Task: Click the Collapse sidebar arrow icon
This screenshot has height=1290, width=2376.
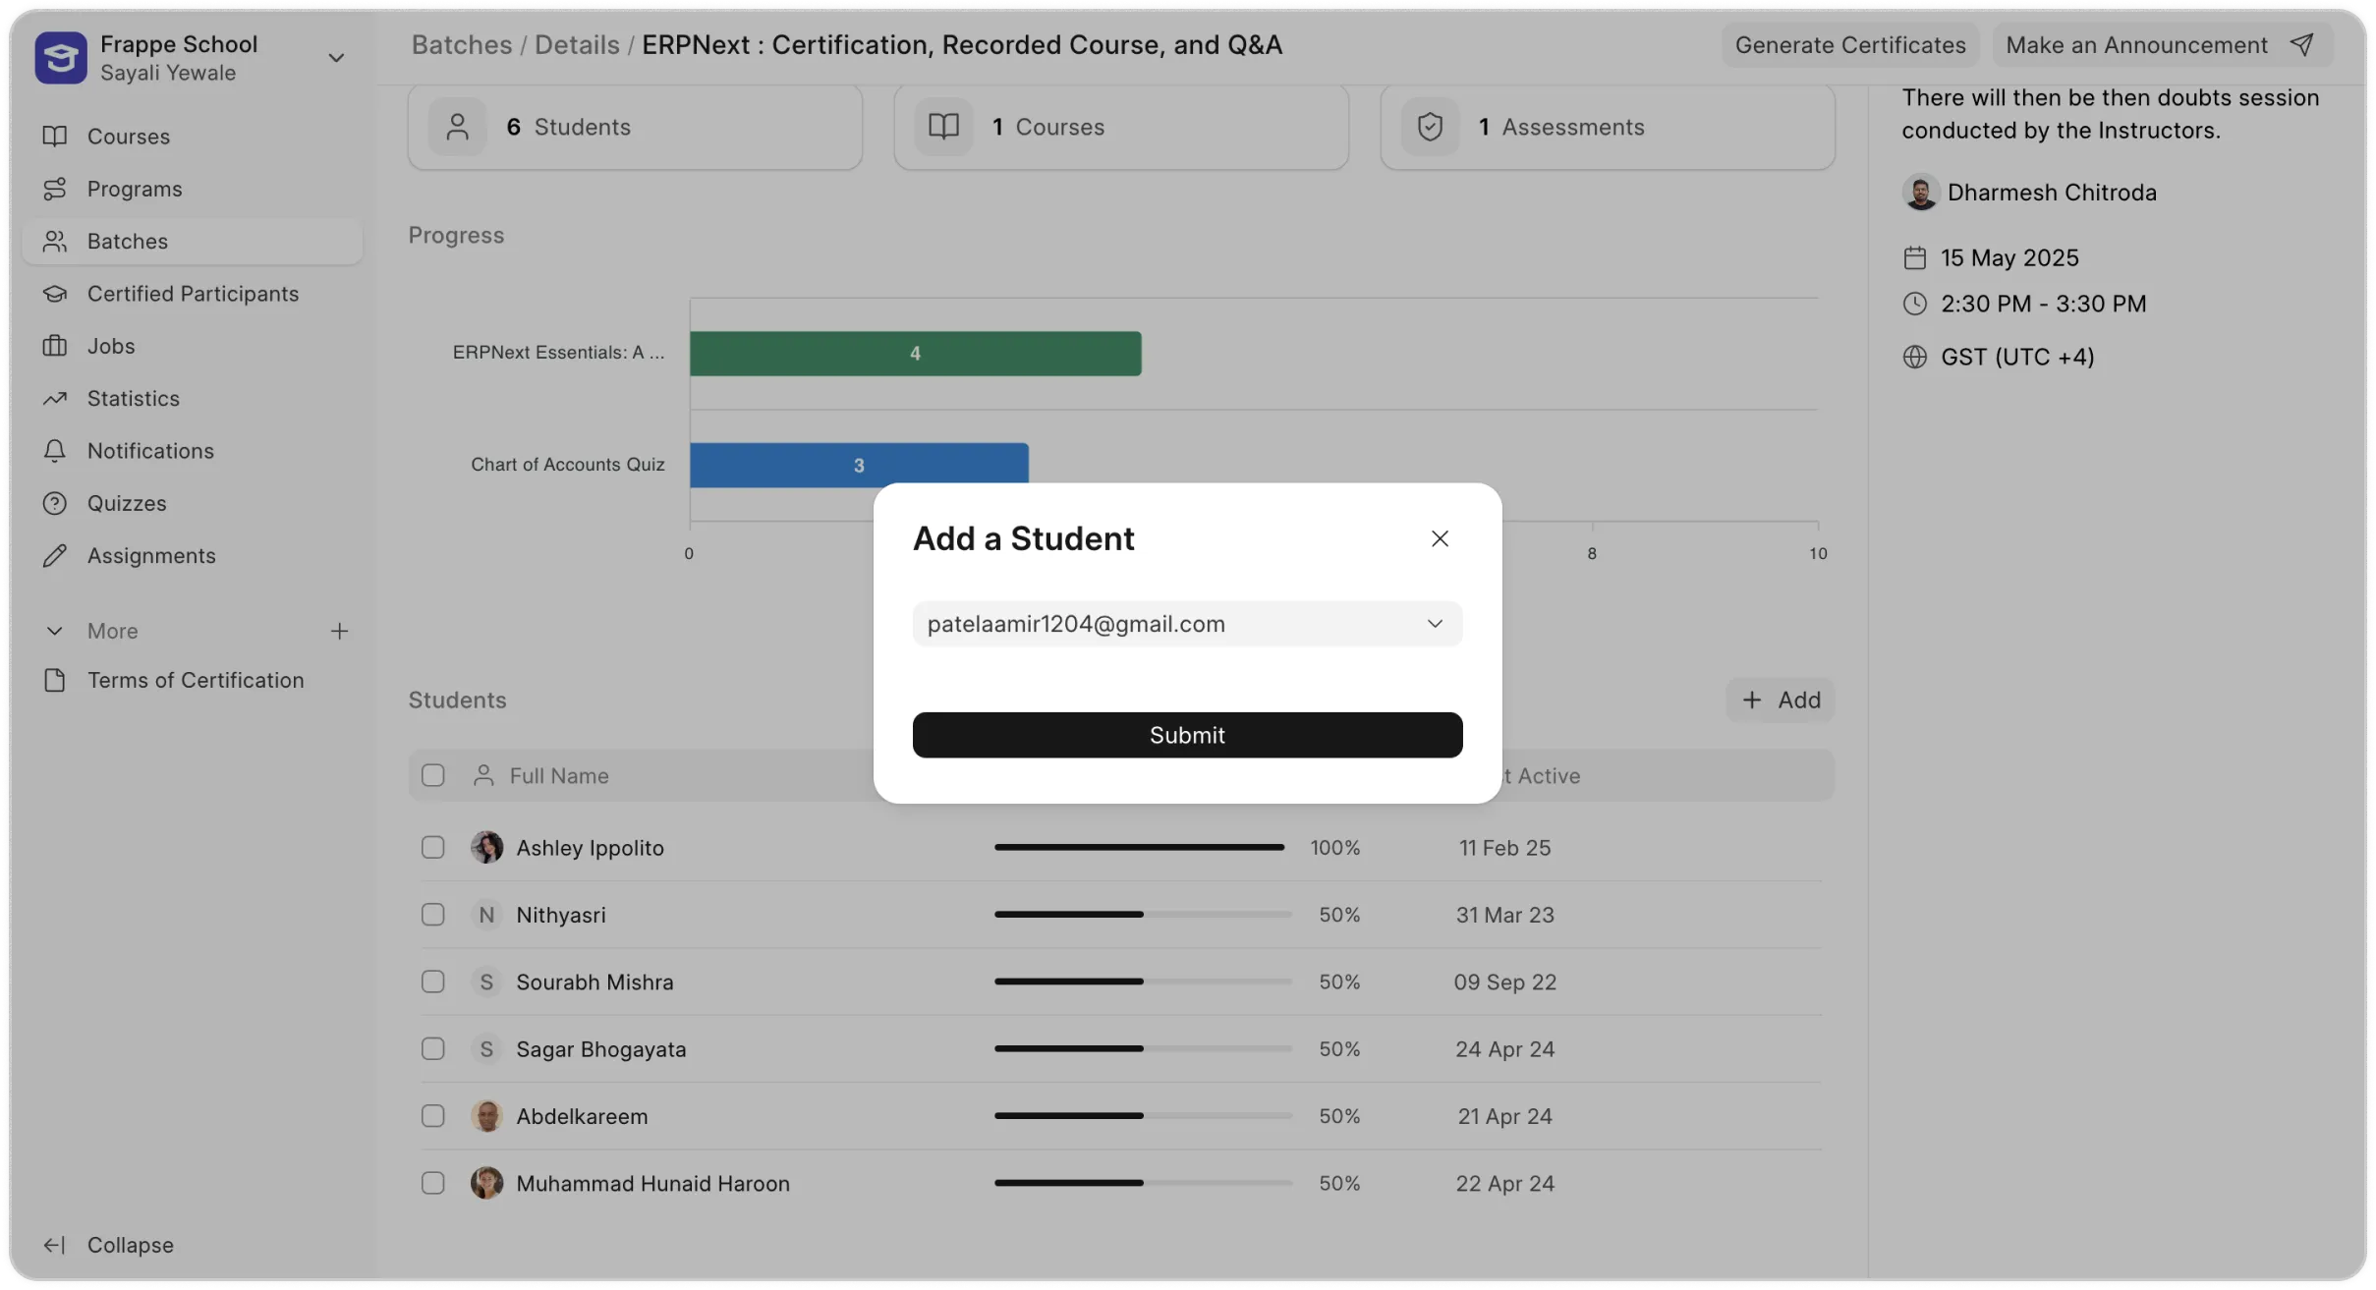Action: (x=54, y=1245)
